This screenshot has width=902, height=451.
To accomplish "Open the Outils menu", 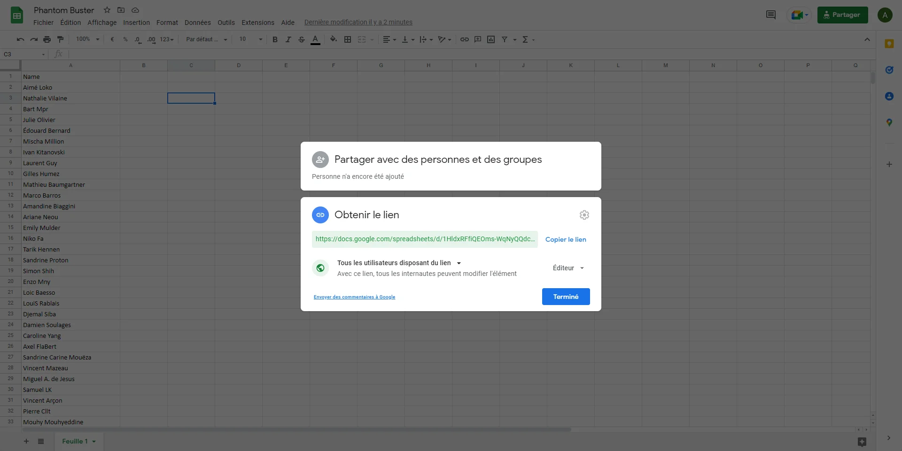I will point(226,23).
